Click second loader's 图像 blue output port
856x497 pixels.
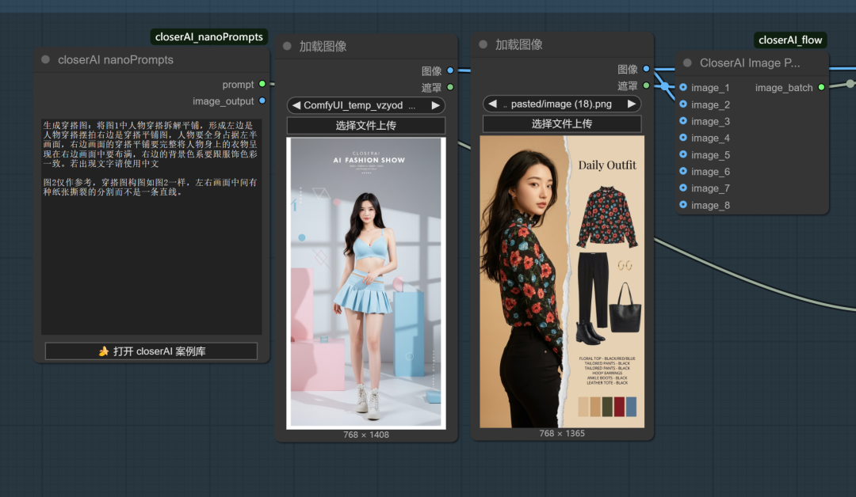(x=646, y=70)
